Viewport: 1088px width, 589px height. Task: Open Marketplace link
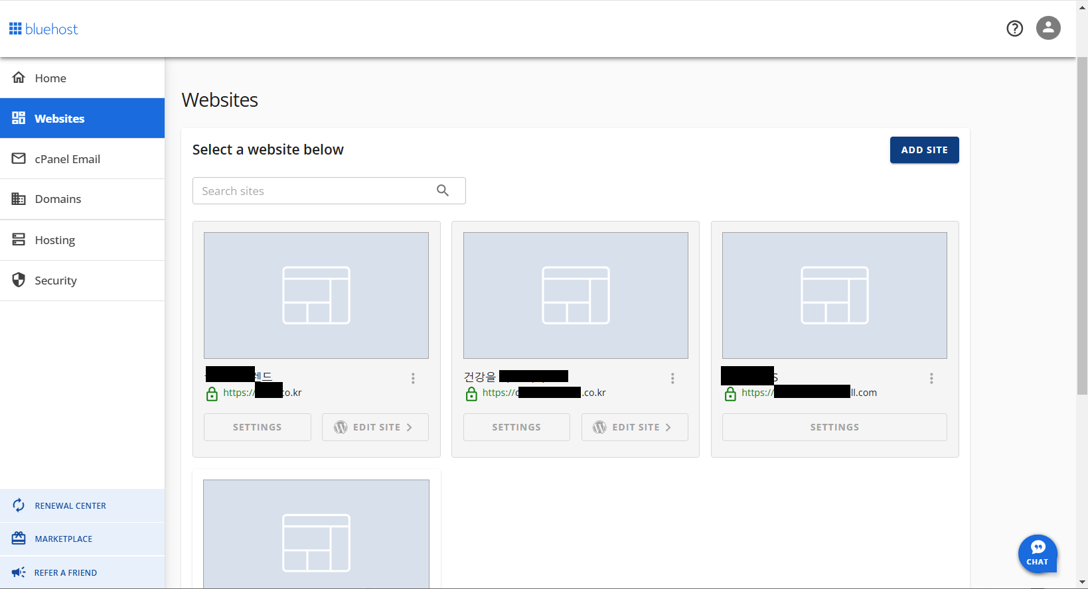click(82, 539)
